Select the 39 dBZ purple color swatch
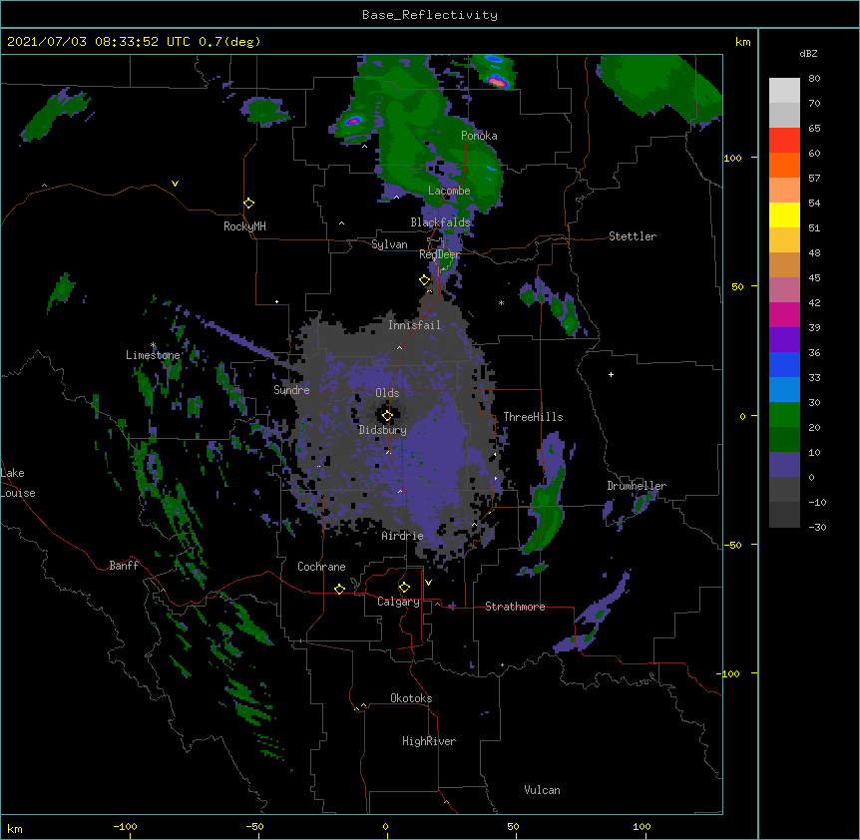The image size is (860, 840). click(784, 340)
